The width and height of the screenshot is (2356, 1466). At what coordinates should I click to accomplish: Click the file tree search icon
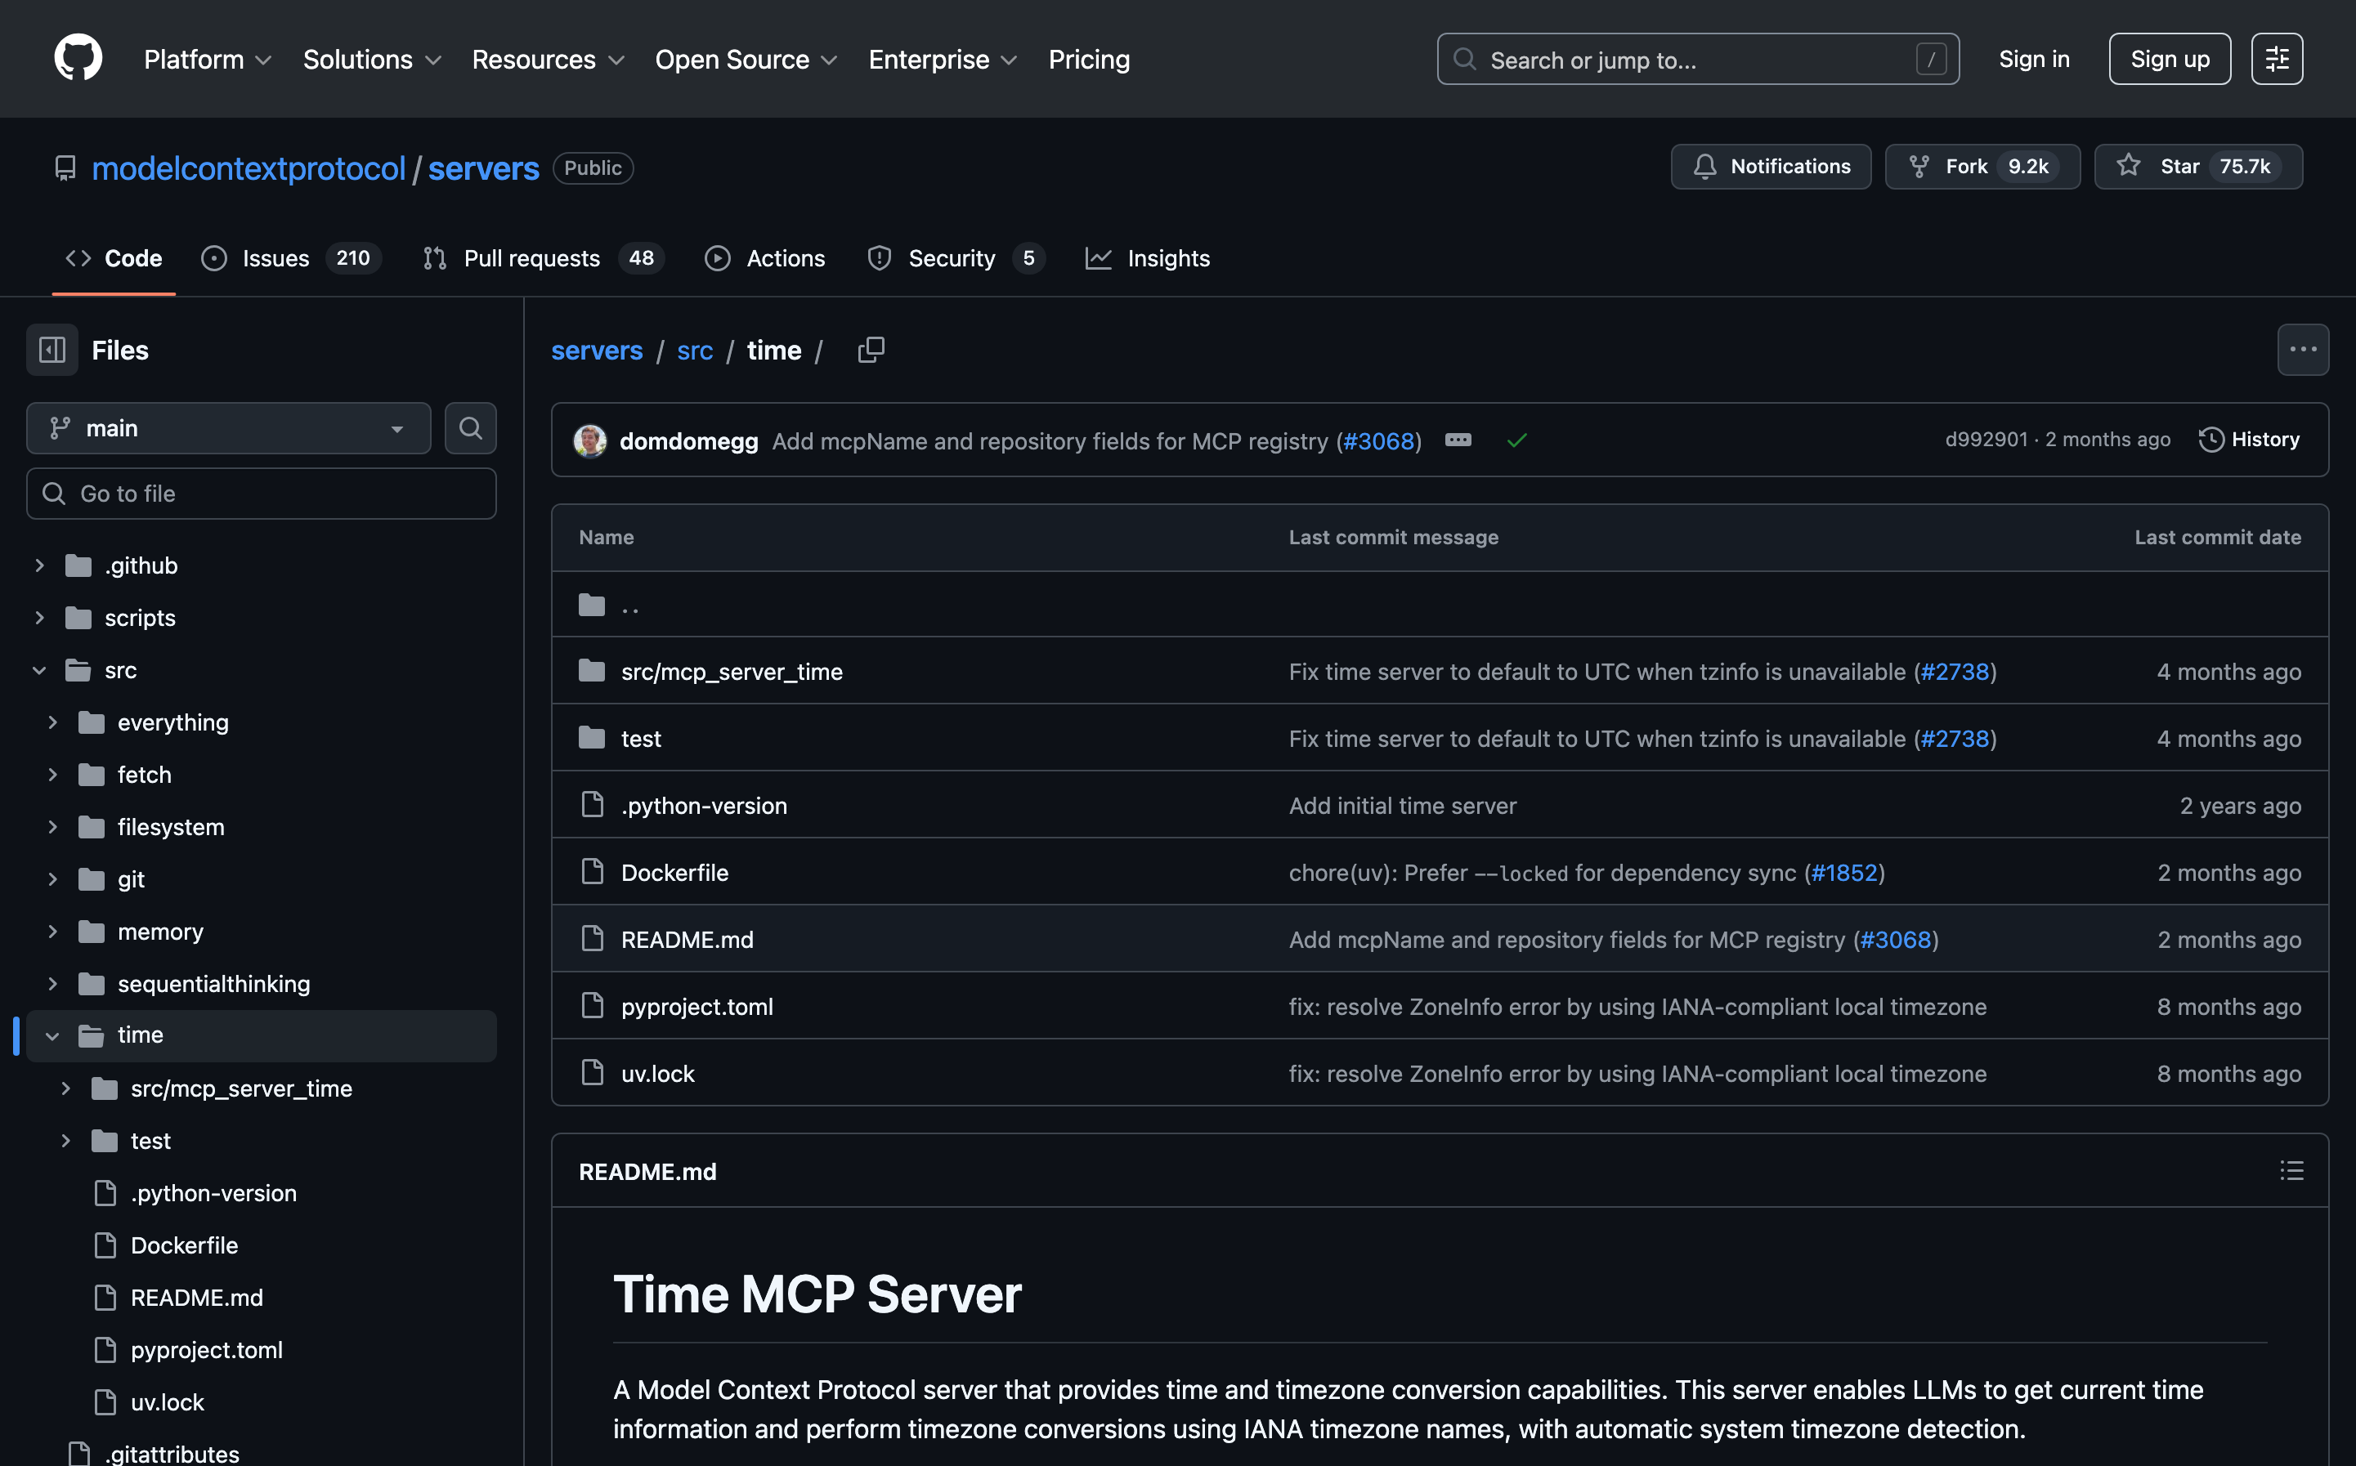click(x=470, y=428)
